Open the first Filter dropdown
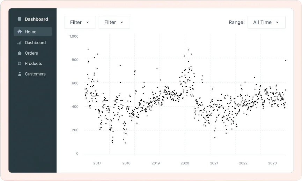 [80, 22]
